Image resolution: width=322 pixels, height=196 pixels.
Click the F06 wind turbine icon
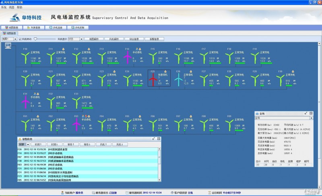click(x=153, y=125)
